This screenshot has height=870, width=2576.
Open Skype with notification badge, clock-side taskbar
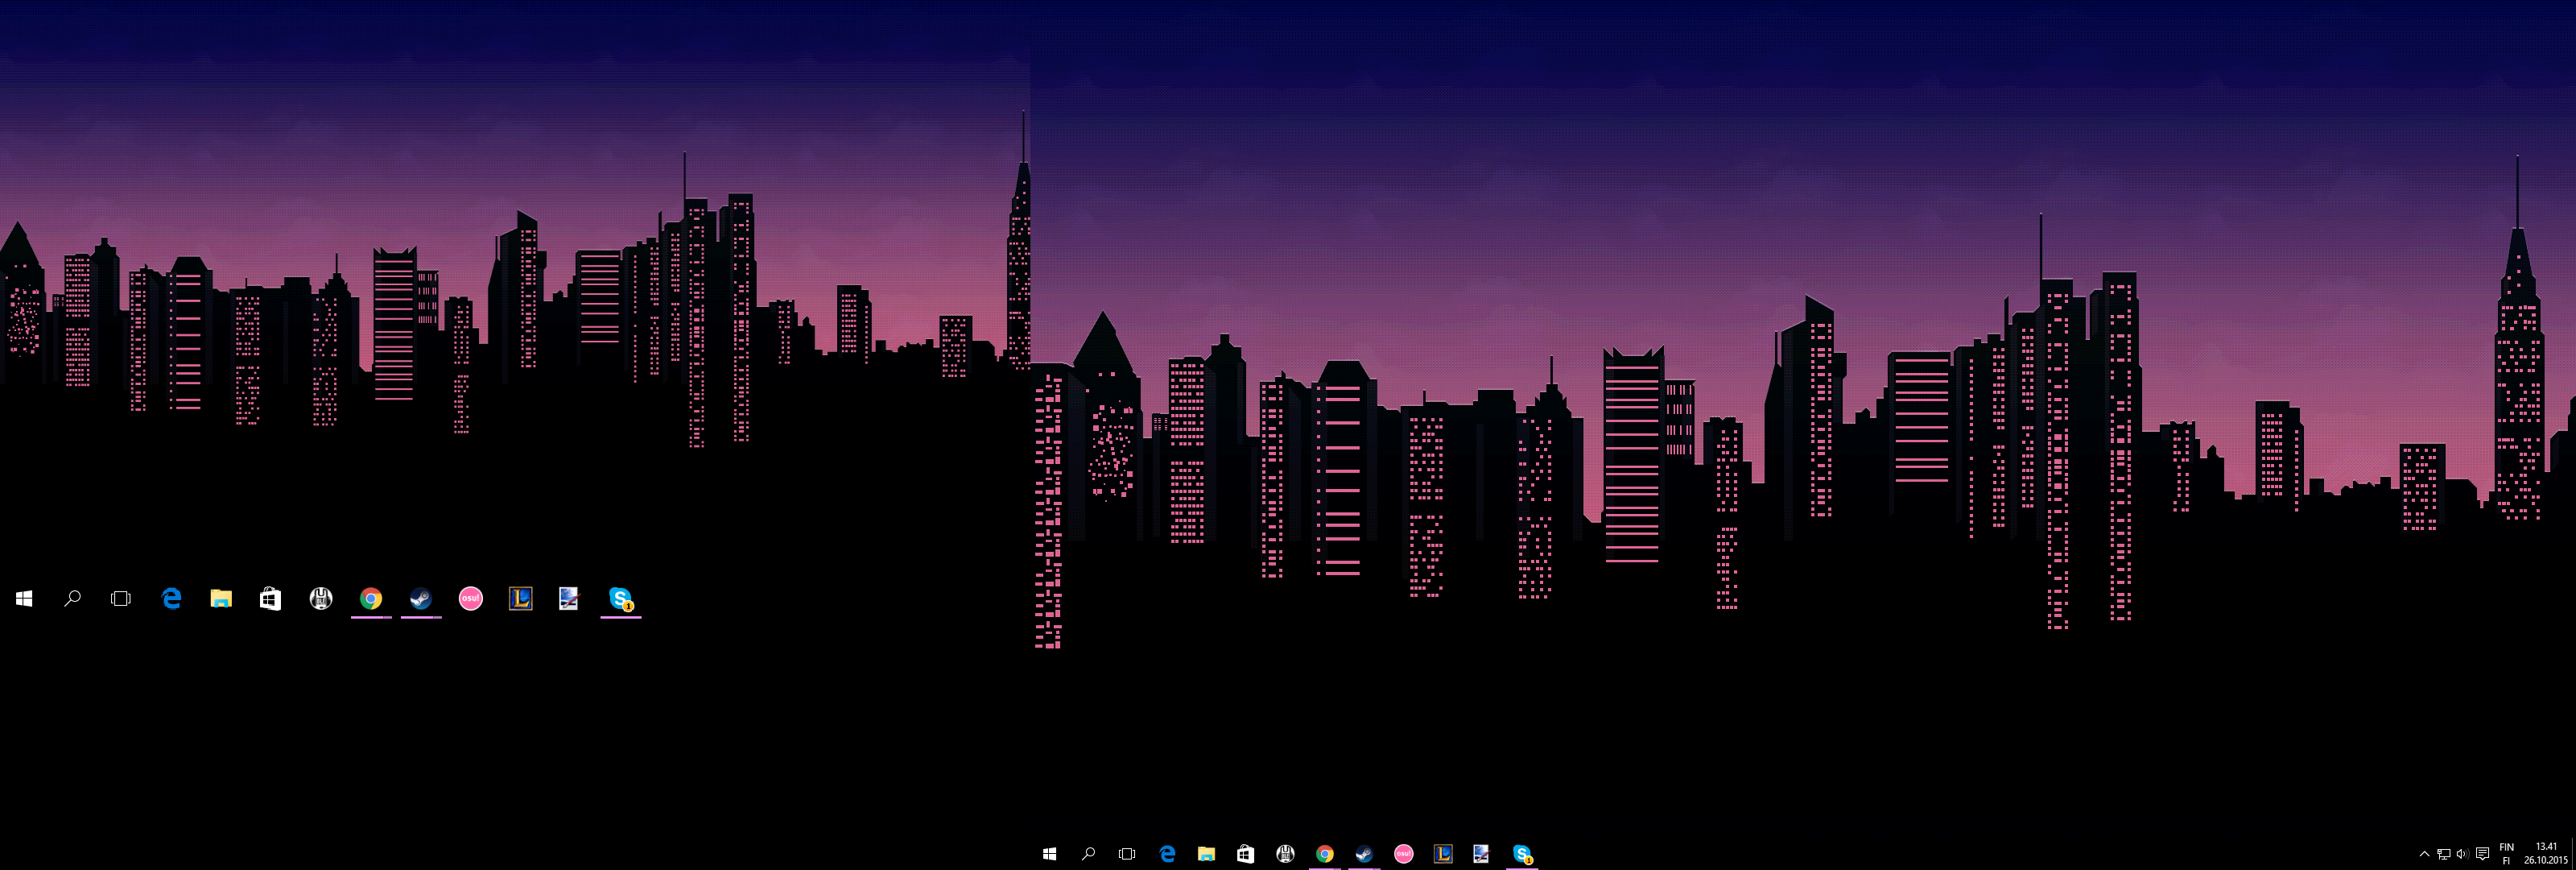click(1522, 854)
